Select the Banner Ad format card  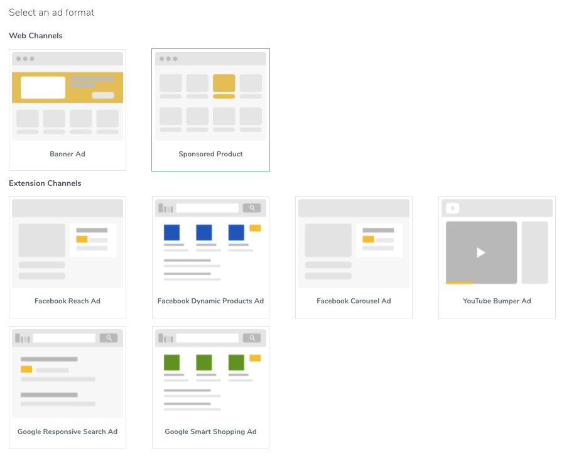point(67,110)
